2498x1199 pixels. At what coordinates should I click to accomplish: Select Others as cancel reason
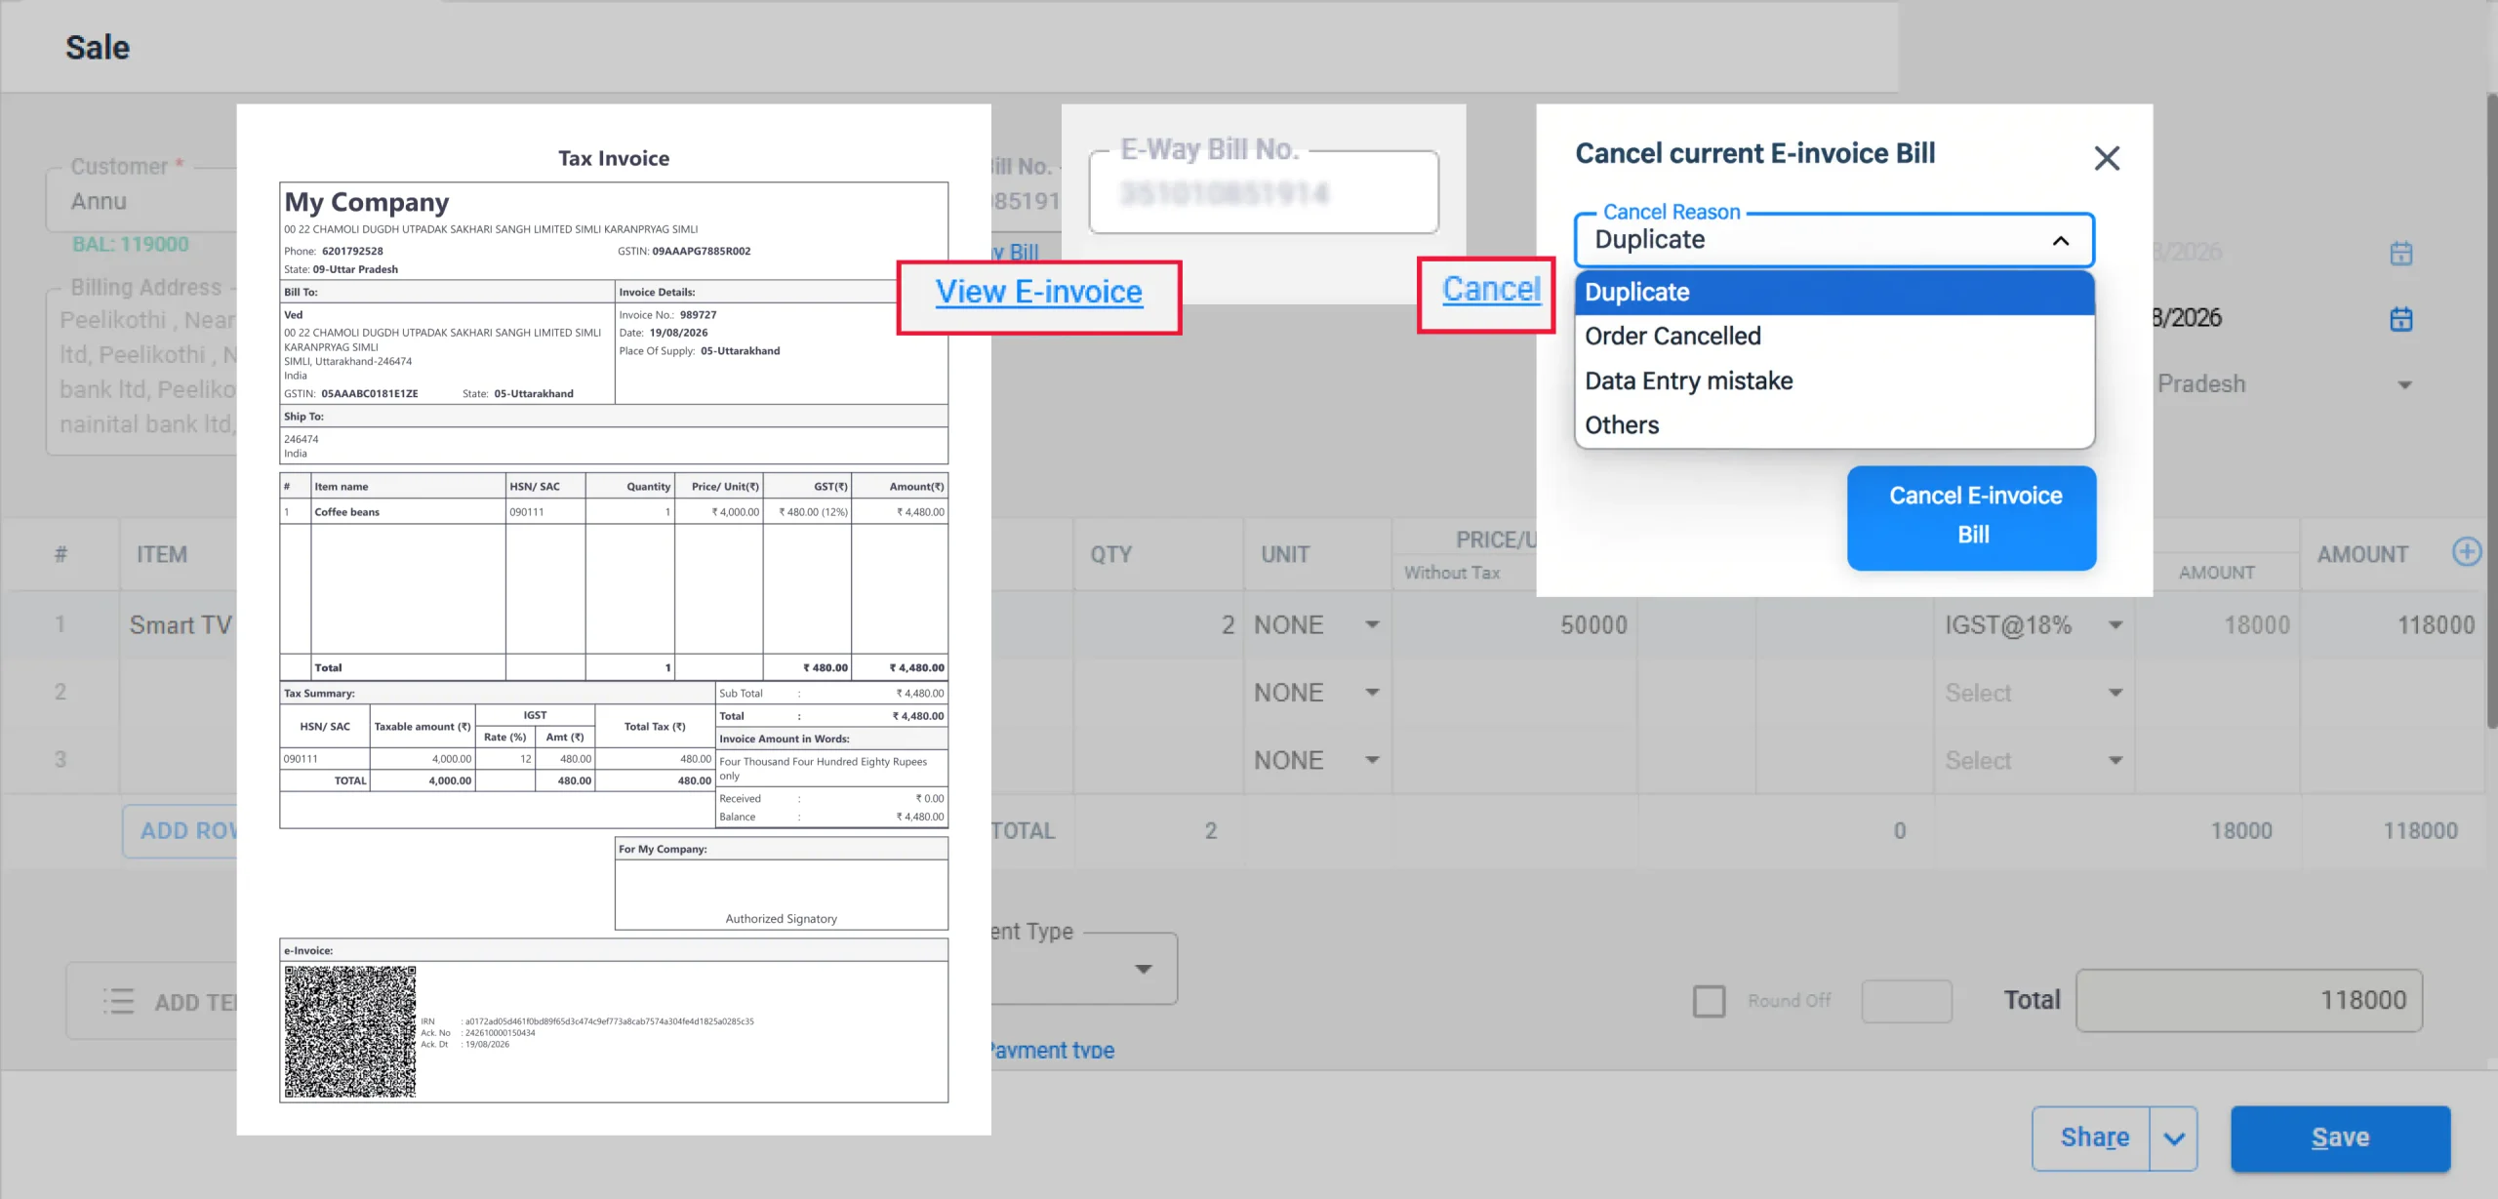coord(1834,425)
